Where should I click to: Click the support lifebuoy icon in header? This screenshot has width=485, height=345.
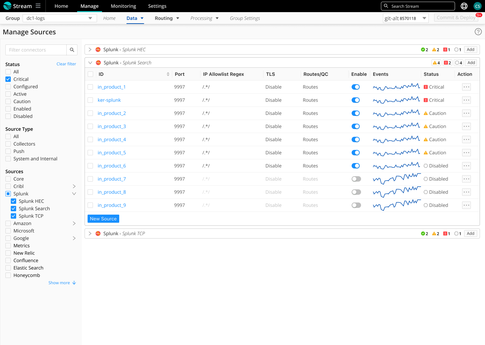pos(464,6)
